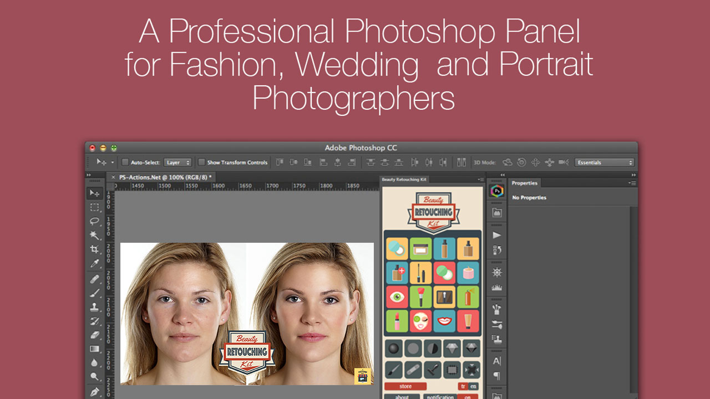Click the face mask icon in Retouching Kit
The width and height of the screenshot is (710, 399).
pyautogui.click(x=421, y=320)
